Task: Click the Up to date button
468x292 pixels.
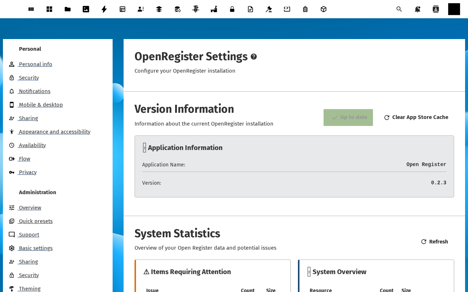Action: pyautogui.click(x=348, y=118)
